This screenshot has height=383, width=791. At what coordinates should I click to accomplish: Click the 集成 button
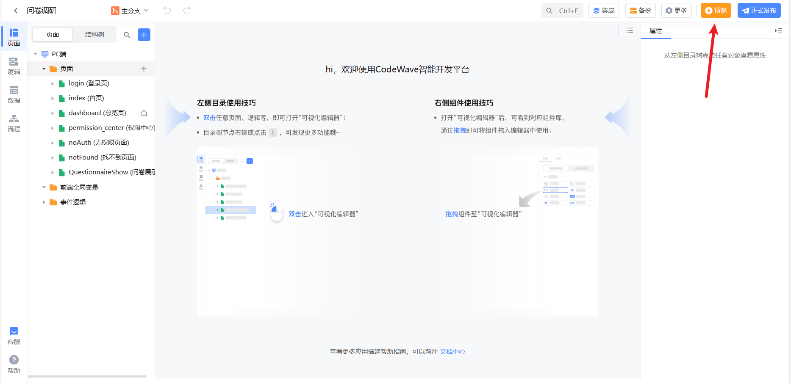point(604,11)
